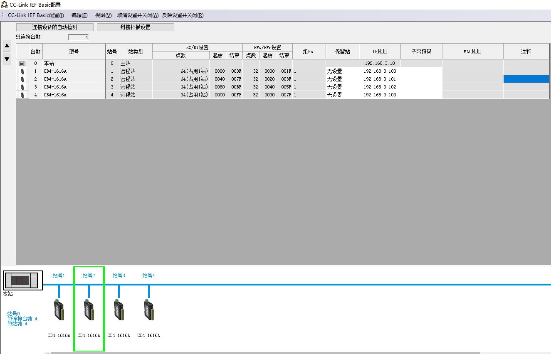Click RX/RY start value 0040
This screenshot has width=551, height=354.
218,79
